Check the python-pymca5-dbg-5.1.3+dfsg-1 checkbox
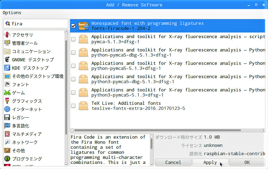 (73, 53)
